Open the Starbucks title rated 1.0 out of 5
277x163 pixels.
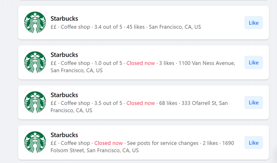click(x=64, y=55)
